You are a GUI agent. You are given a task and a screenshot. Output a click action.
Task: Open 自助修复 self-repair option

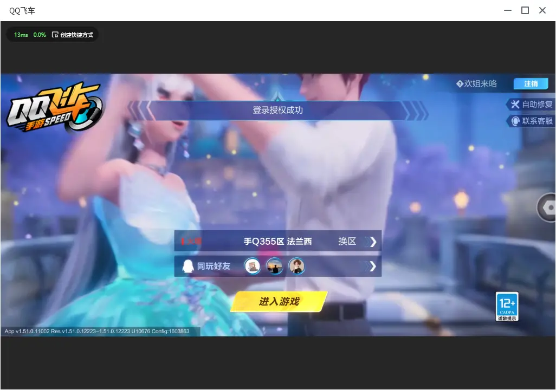(532, 104)
